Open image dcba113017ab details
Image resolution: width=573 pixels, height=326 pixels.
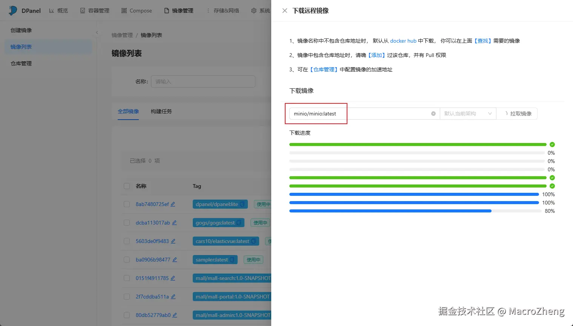pyautogui.click(x=153, y=223)
